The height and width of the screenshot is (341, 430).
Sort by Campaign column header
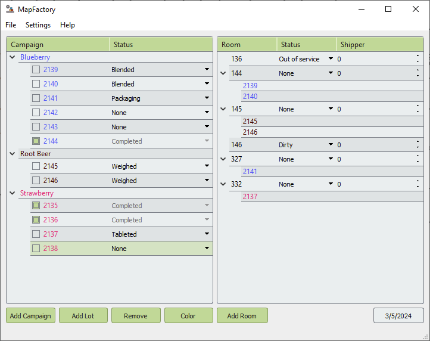click(58, 45)
